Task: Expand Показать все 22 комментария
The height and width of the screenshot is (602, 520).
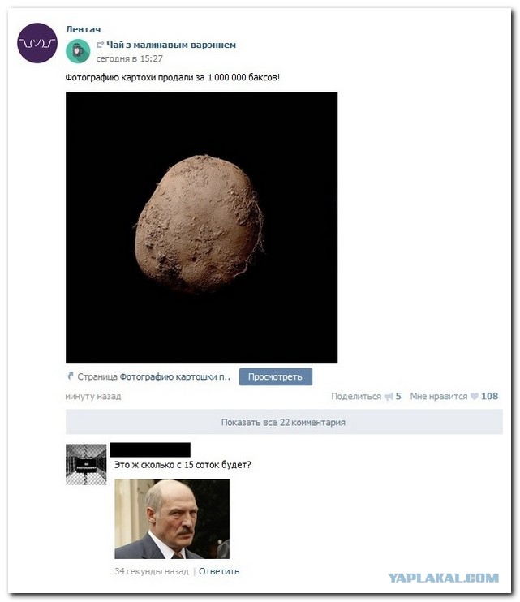Action: (284, 423)
